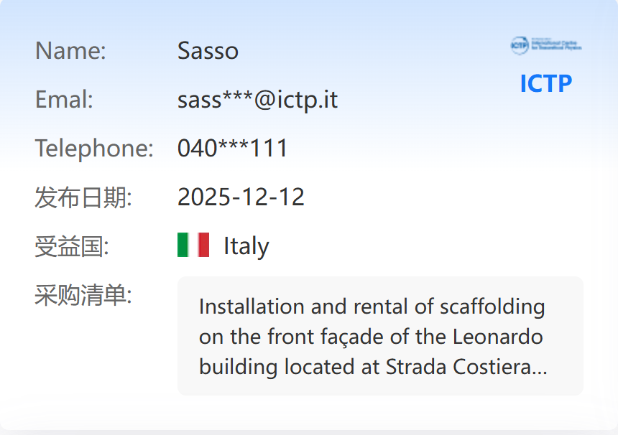Screen dimensions: 618x435
Task: Click the 发布日期 label
Action: tap(83, 197)
